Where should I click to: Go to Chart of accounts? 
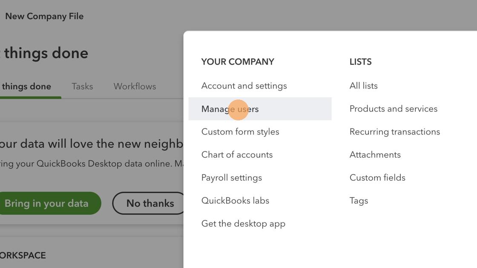pos(237,155)
